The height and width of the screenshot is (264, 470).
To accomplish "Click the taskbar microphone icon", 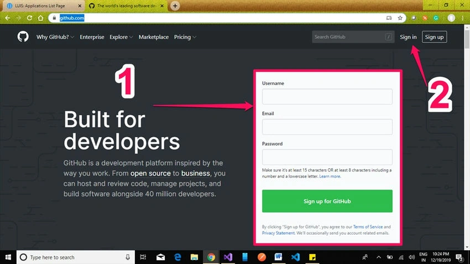I will pos(128,257).
